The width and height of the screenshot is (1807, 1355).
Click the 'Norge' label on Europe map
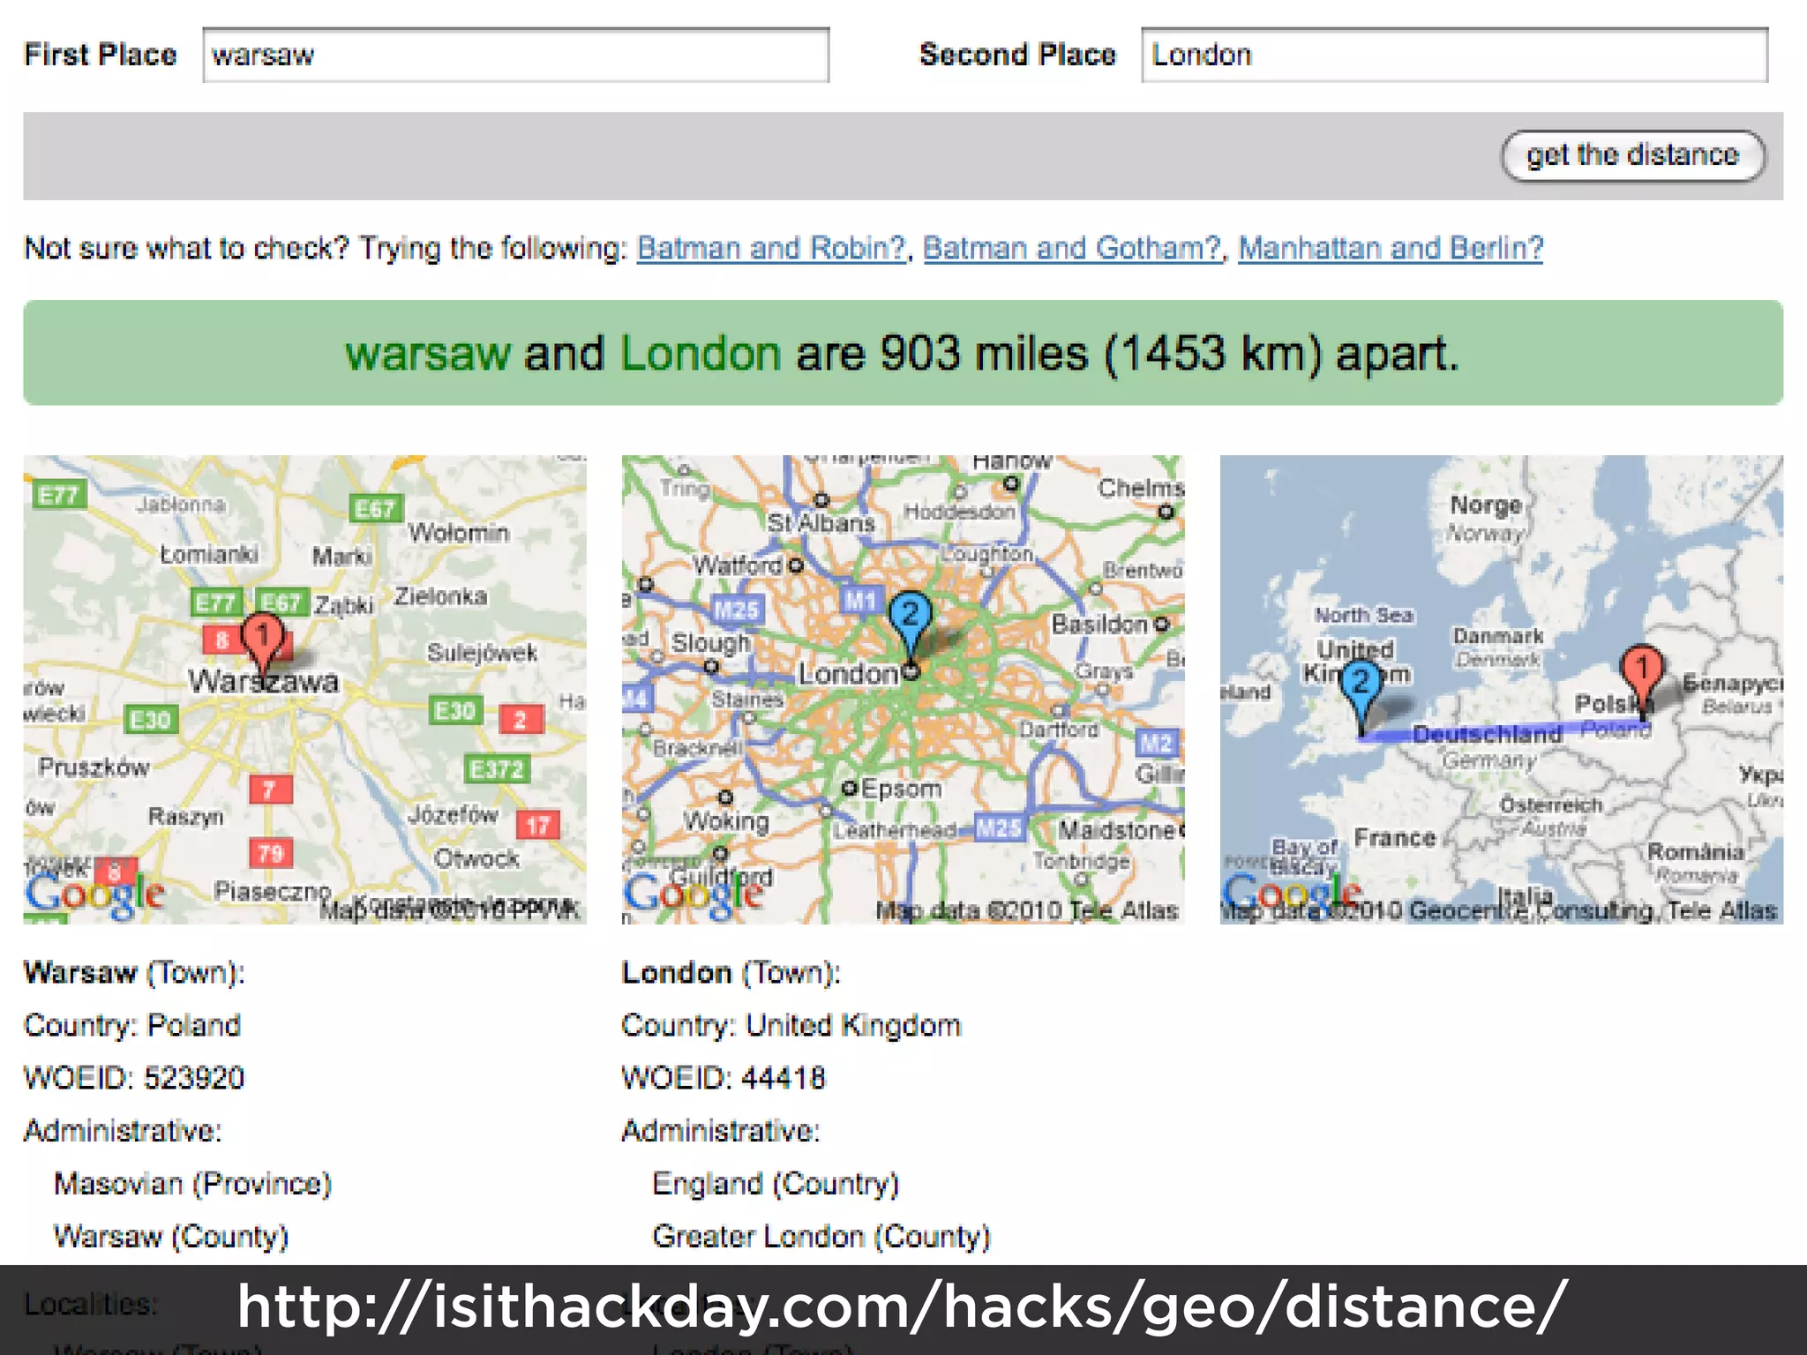point(1486,505)
